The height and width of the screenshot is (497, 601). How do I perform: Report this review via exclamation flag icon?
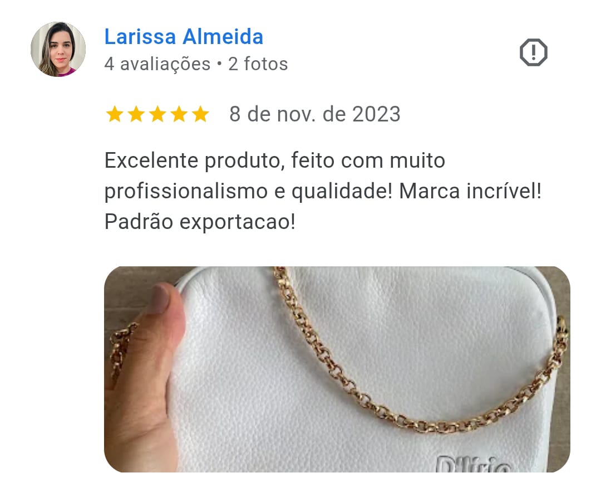tap(533, 52)
